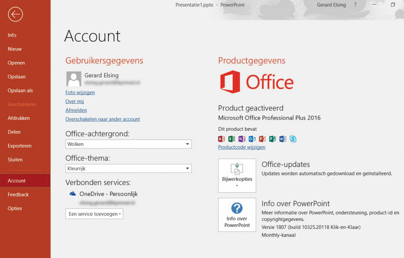The image size is (404, 258).
Task: Open the Office-thema dropdown showing Kleurrijk
Action: 128,169
